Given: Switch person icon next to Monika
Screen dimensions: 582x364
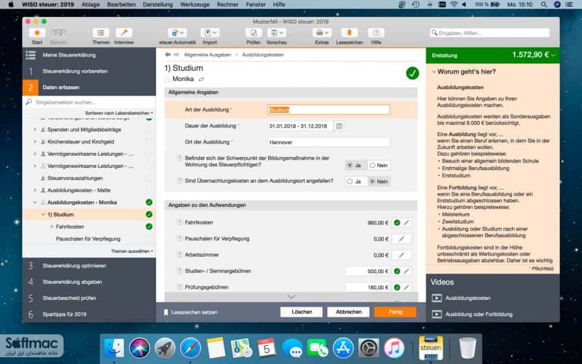Looking at the screenshot, I should pos(201,79).
